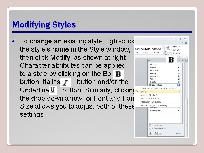The image size is (204, 153).
Task: Click the New Style icon in the Styles pane
Action: pos(151,133)
